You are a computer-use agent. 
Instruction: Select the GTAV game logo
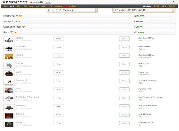(9, 65)
